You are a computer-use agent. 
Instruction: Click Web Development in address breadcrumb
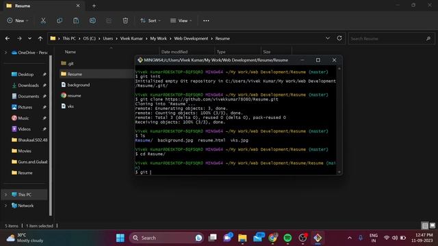(191, 38)
